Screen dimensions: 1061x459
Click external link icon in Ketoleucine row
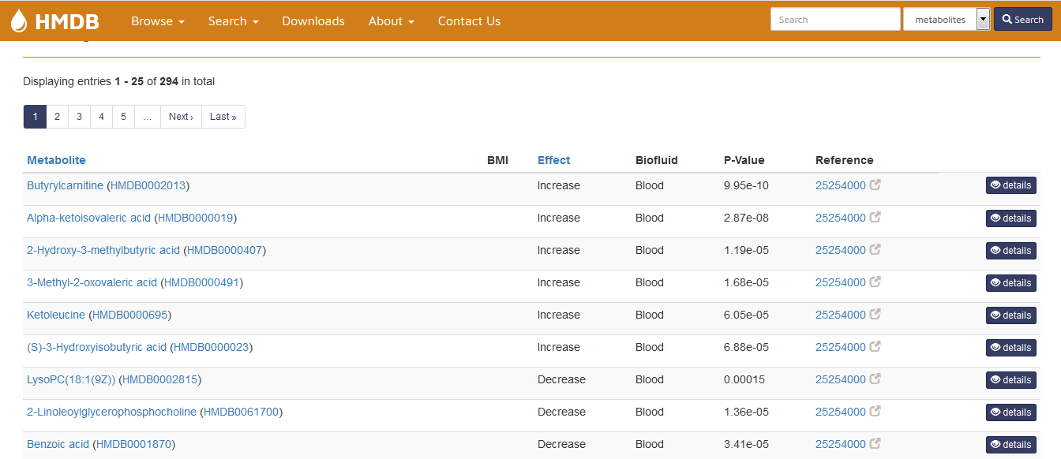point(875,315)
